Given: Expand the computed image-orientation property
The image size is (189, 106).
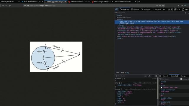Looking at the screenshot, I should (160, 90).
